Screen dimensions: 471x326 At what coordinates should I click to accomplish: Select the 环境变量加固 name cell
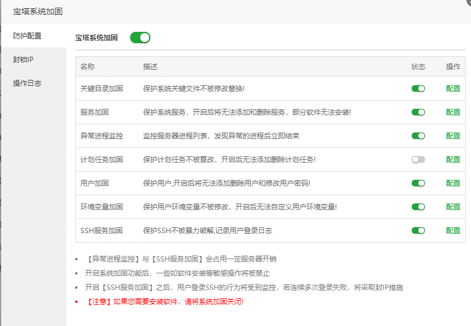(x=102, y=206)
